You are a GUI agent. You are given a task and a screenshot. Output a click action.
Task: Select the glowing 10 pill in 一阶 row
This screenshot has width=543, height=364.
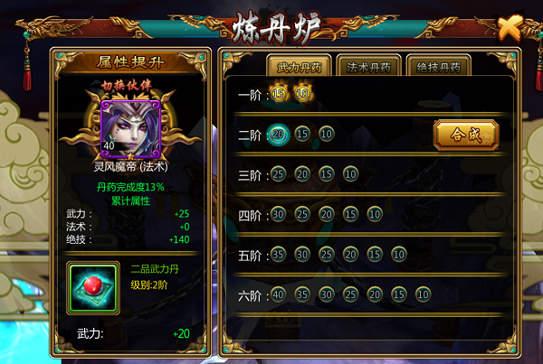coord(302,94)
